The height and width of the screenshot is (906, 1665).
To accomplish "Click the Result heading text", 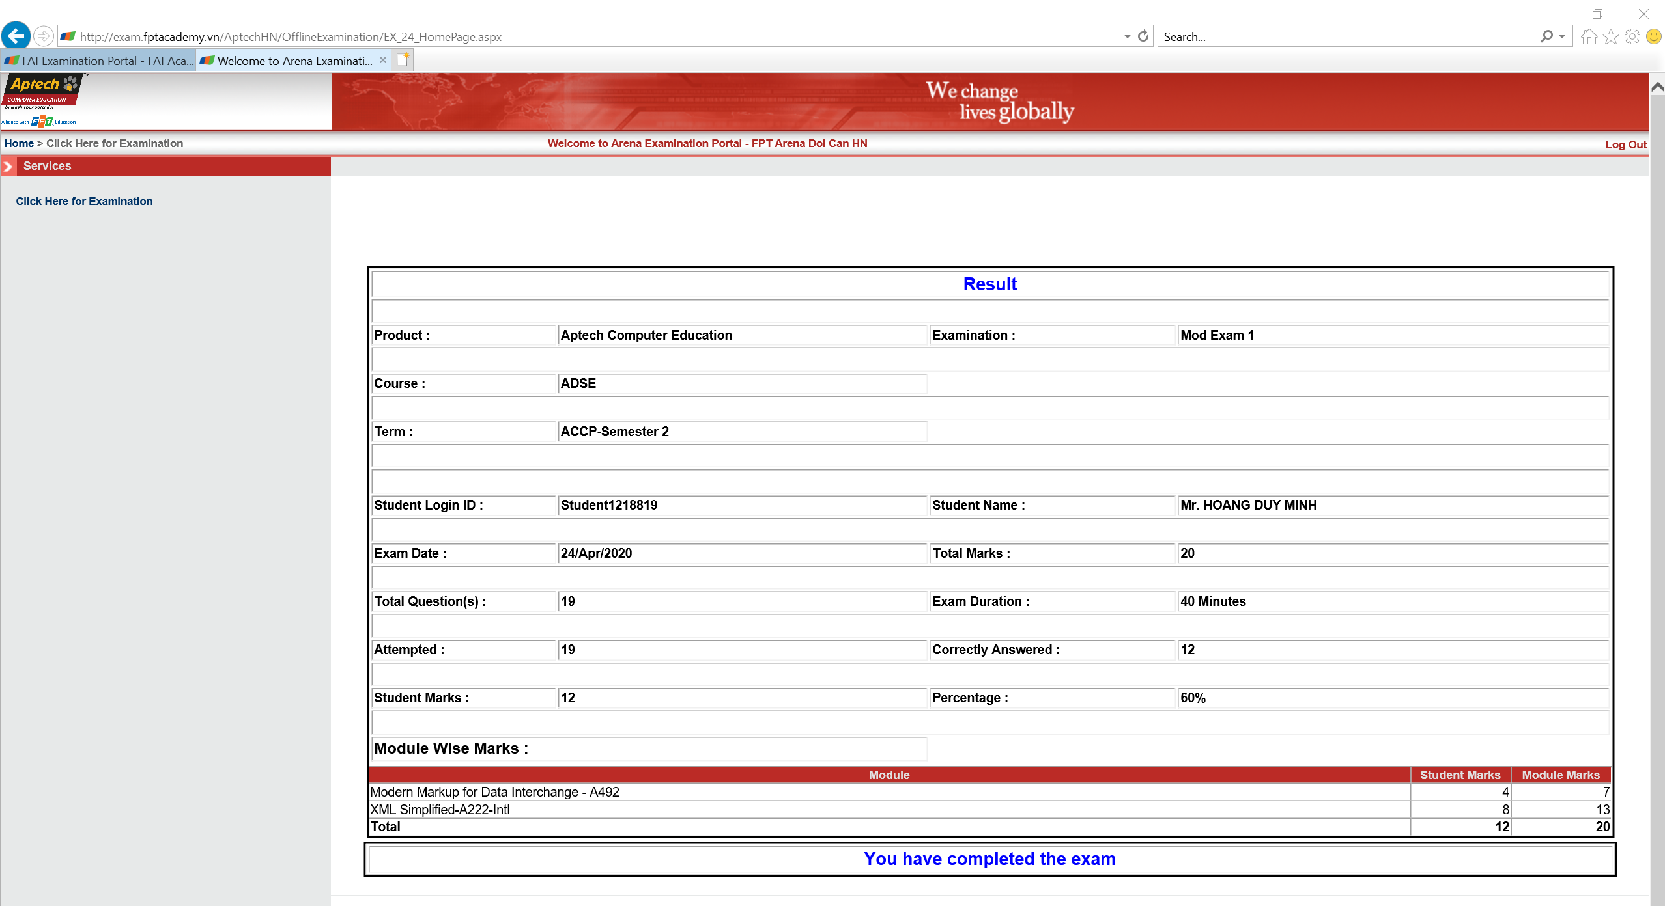I will click(x=989, y=284).
